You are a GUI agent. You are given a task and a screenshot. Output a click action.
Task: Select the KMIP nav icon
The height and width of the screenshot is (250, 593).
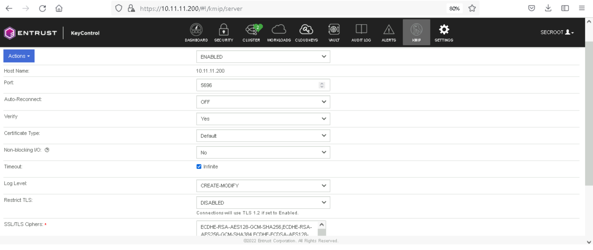click(416, 32)
